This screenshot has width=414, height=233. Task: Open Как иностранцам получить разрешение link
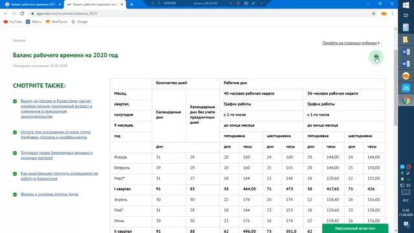pyautogui.click(x=59, y=176)
